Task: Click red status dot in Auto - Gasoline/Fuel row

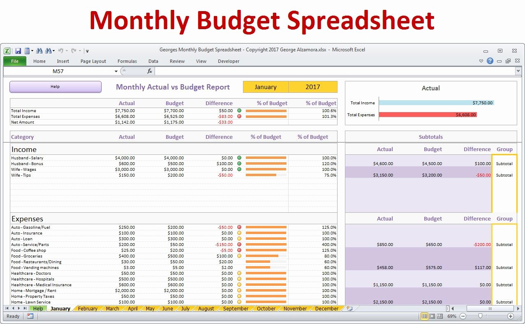Action: tap(239, 227)
